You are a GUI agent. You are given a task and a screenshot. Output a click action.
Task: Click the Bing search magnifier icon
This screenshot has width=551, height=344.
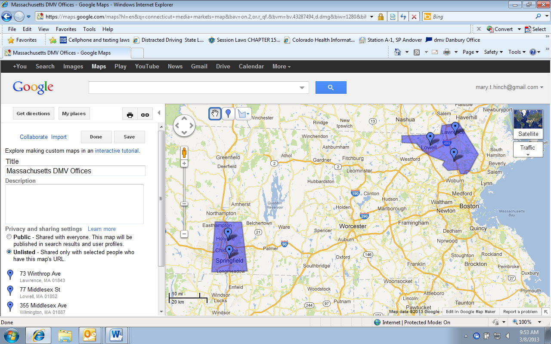pos(539,16)
